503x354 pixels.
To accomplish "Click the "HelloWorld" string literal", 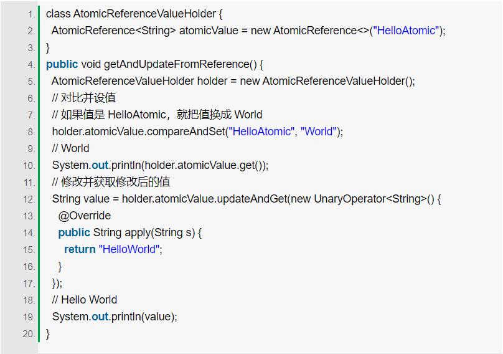I will [130, 249].
